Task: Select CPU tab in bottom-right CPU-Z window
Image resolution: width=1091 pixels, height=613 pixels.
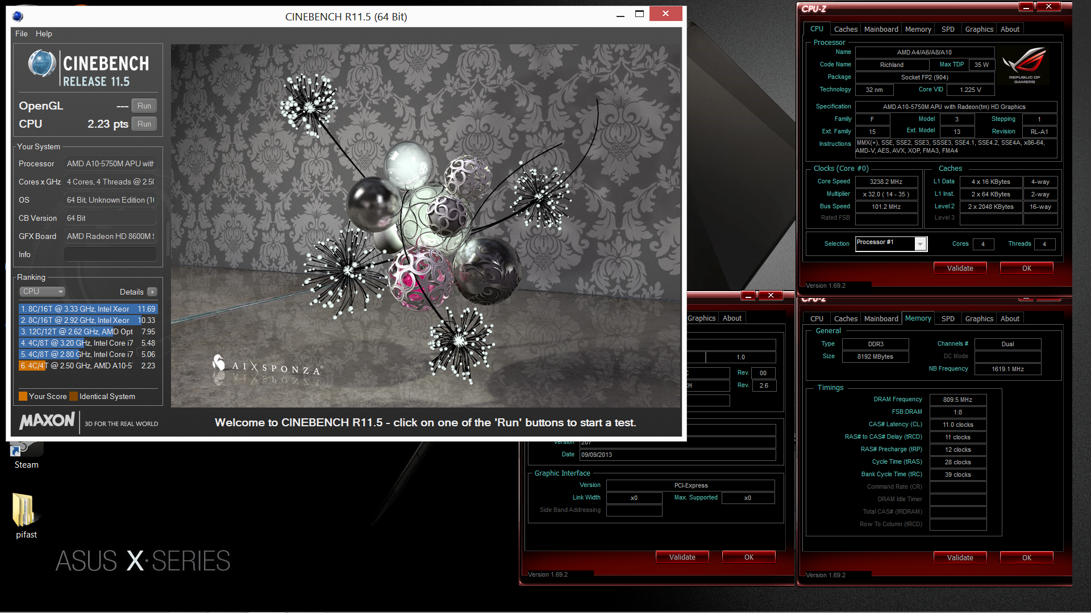Action: (x=817, y=318)
